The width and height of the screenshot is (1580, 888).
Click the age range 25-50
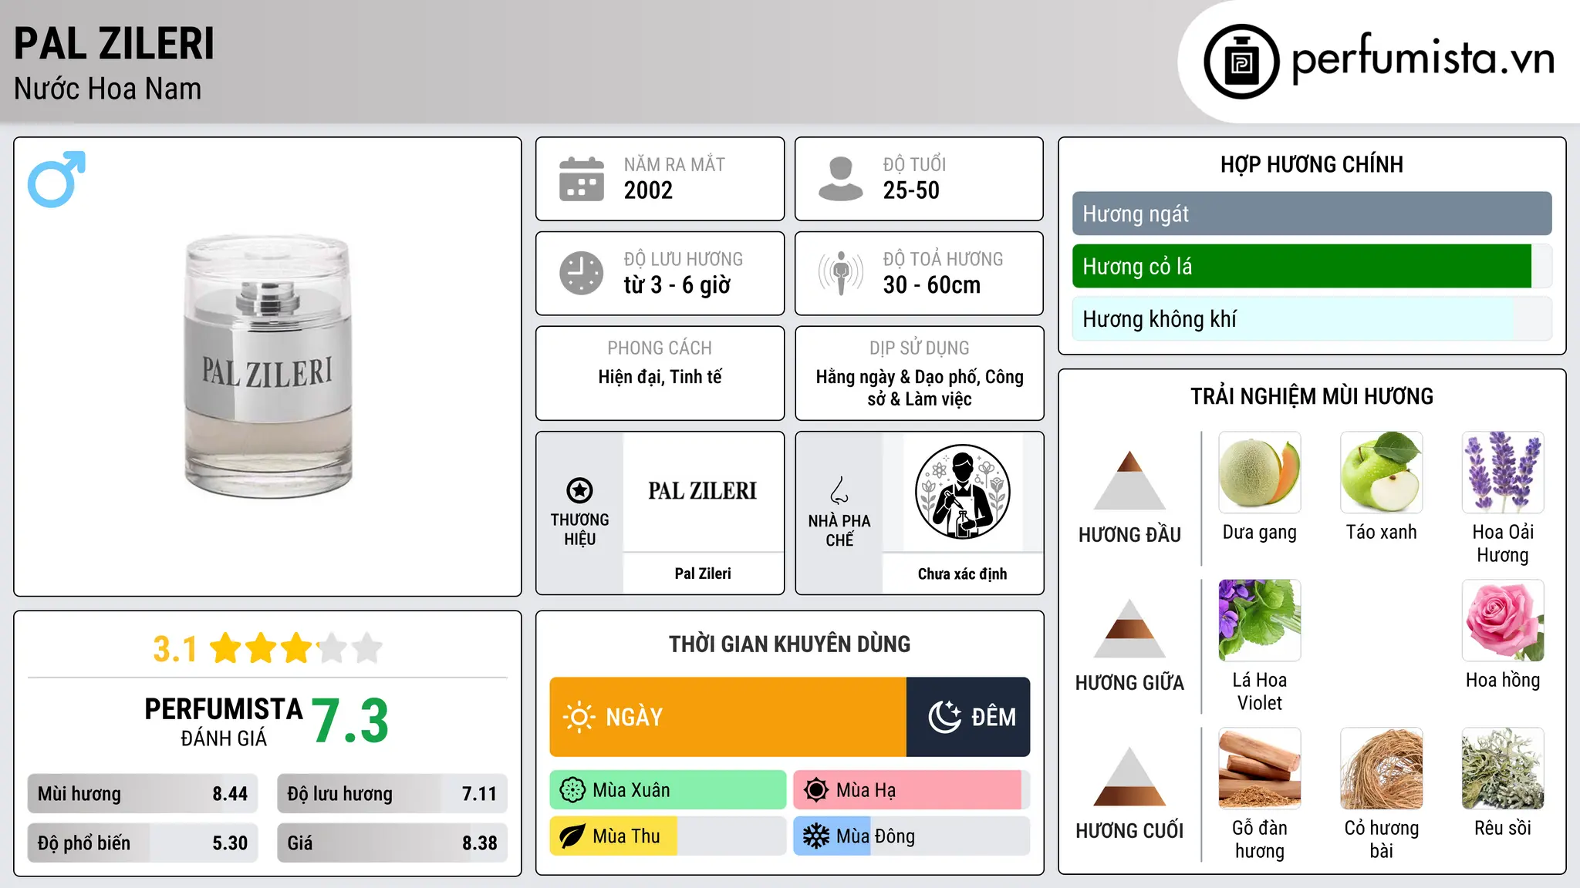tap(911, 190)
